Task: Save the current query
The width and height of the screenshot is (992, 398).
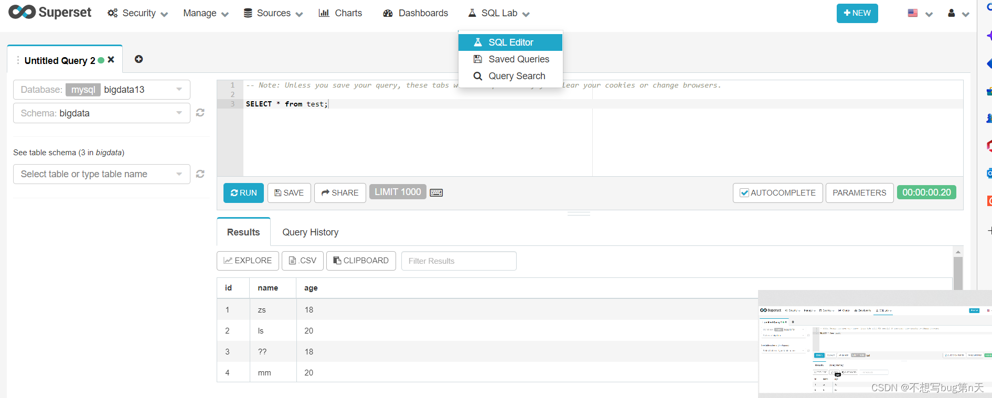Action: [289, 193]
